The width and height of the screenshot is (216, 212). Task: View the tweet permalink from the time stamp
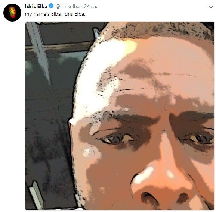(90, 6)
